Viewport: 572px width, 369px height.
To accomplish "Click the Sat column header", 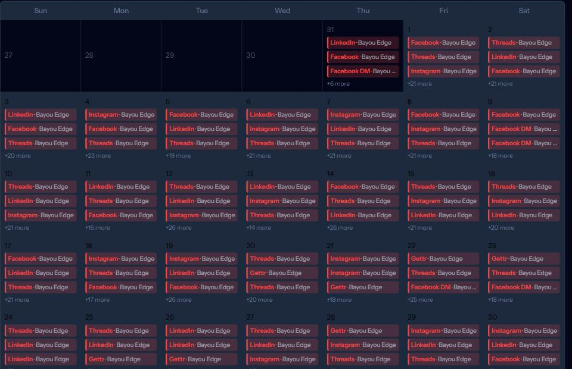I will coord(524,11).
